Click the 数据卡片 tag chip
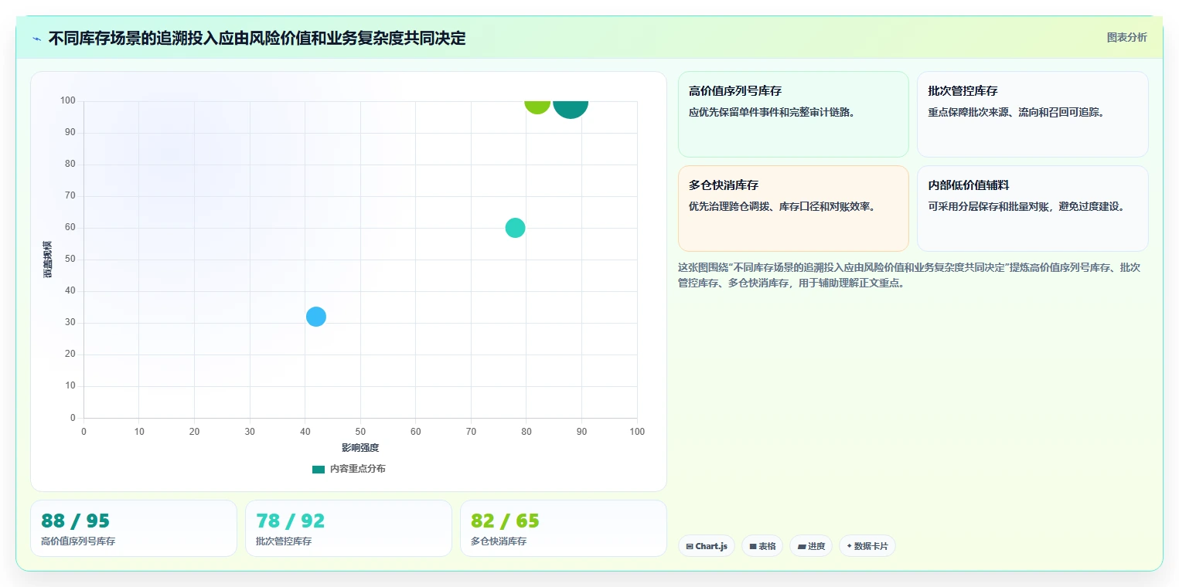Viewport: 1179px width, 587px height. pyautogui.click(x=867, y=546)
